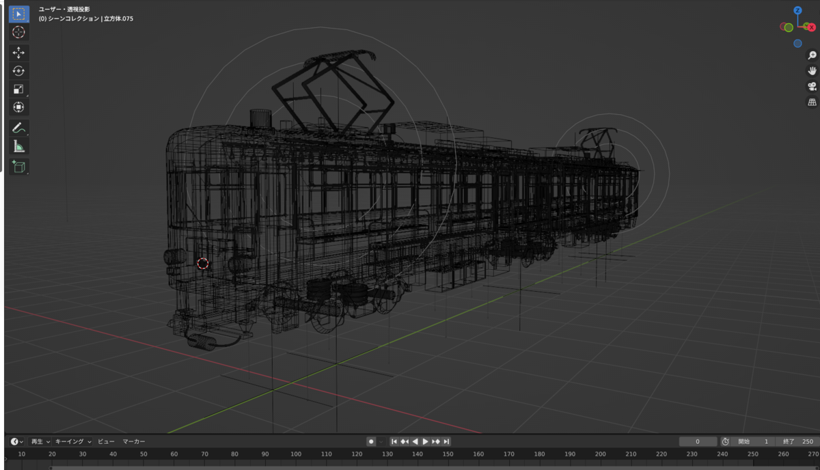Jump to the next keyframe
This screenshot has width=820, height=470.
click(x=435, y=441)
